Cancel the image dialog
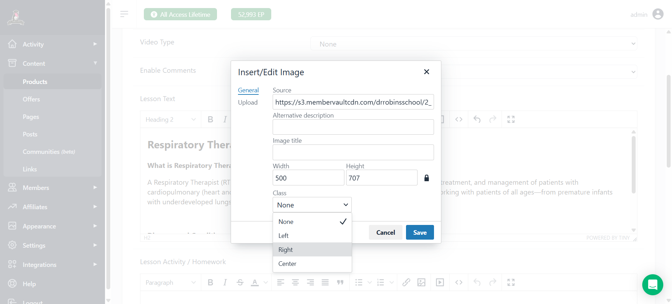This screenshot has height=304, width=672. point(385,233)
